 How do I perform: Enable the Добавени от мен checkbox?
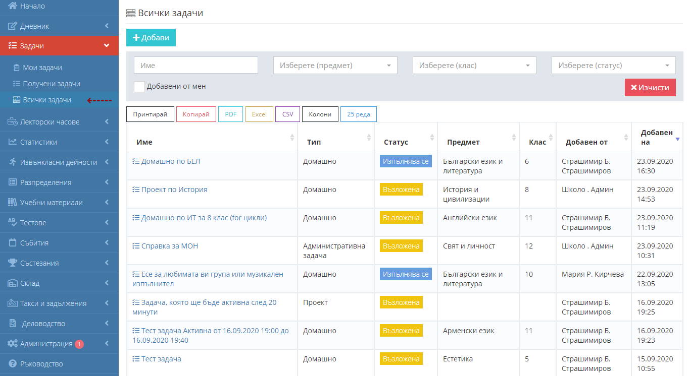pyautogui.click(x=139, y=86)
